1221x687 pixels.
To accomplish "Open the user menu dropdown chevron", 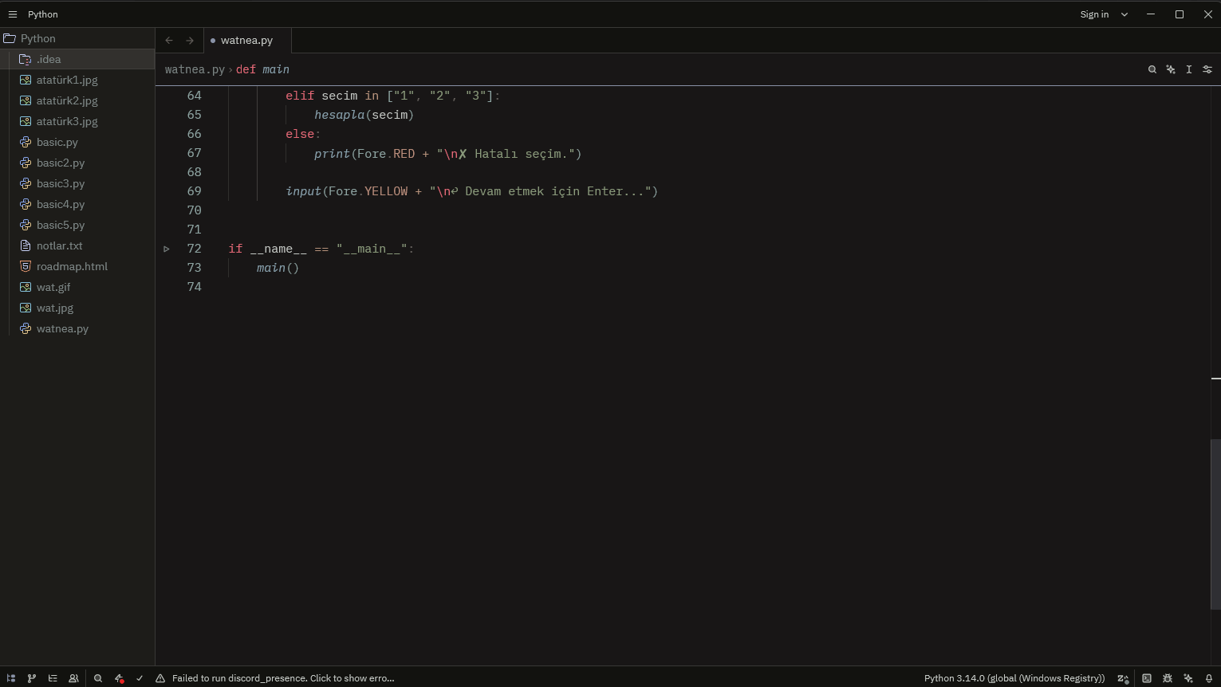I will pyautogui.click(x=1125, y=14).
